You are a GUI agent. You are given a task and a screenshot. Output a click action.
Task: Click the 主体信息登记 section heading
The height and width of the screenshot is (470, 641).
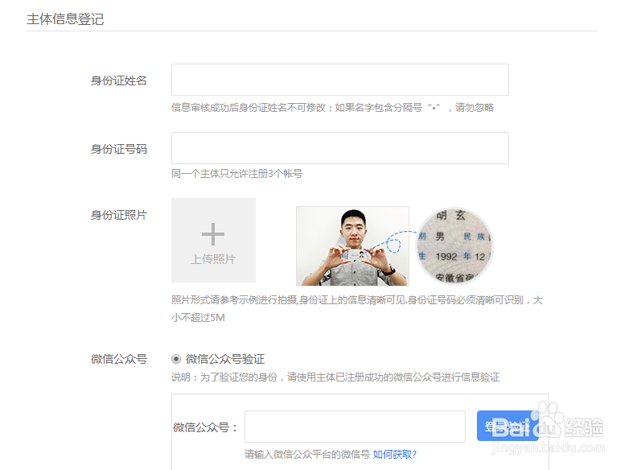click(x=65, y=19)
